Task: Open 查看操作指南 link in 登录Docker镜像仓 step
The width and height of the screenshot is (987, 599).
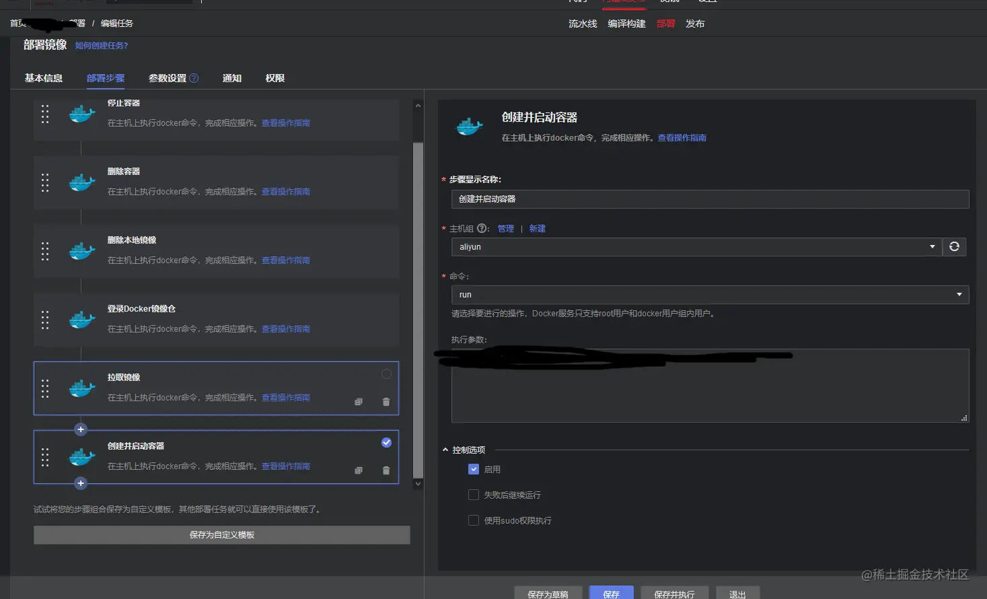Action: (x=286, y=329)
